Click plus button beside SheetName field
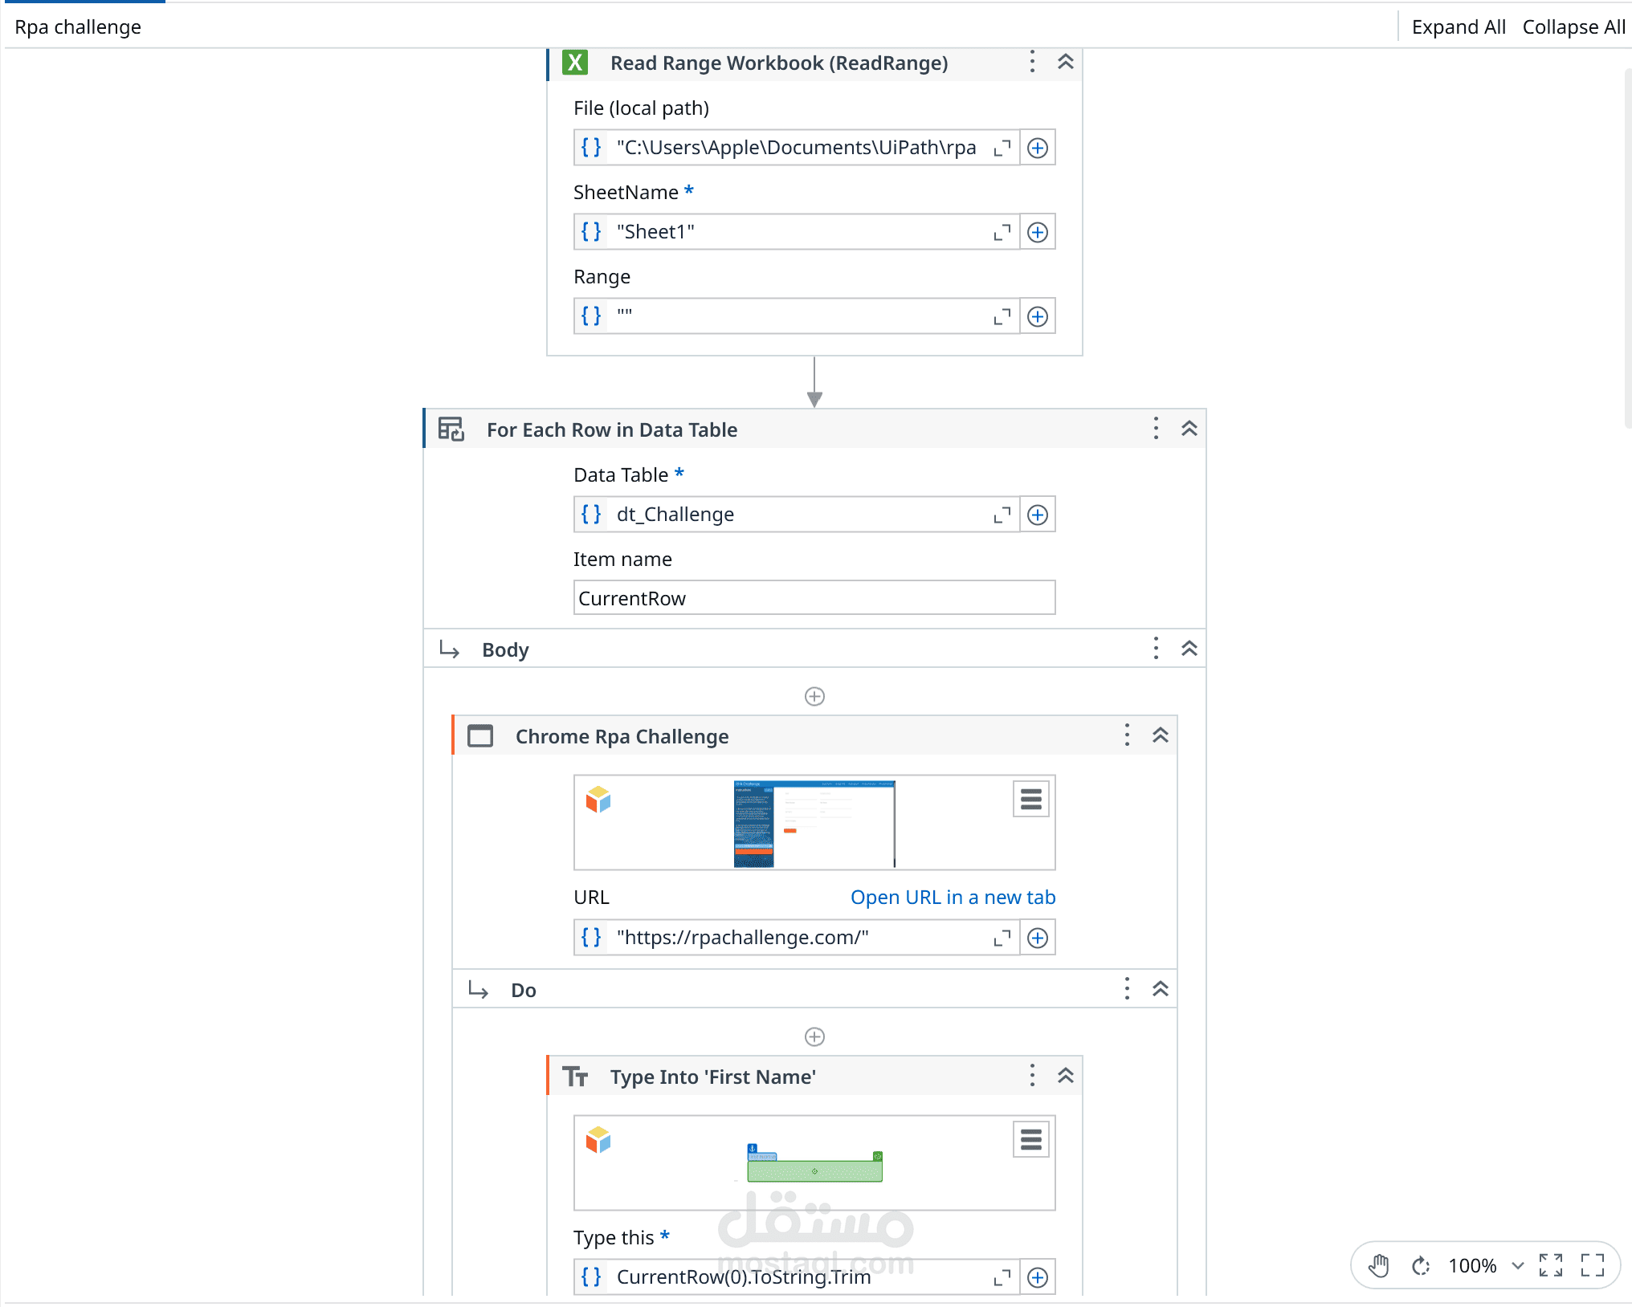This screenshot has height=1307, width=1632. point(1038,232)
